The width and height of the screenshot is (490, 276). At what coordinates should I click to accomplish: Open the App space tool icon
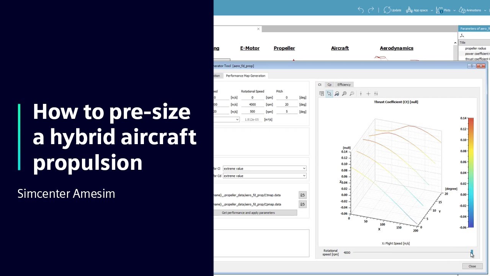pyautogui.click(x=409, y=10)
